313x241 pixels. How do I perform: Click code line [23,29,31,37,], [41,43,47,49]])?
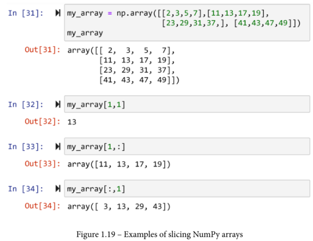[x=231, y=23]
